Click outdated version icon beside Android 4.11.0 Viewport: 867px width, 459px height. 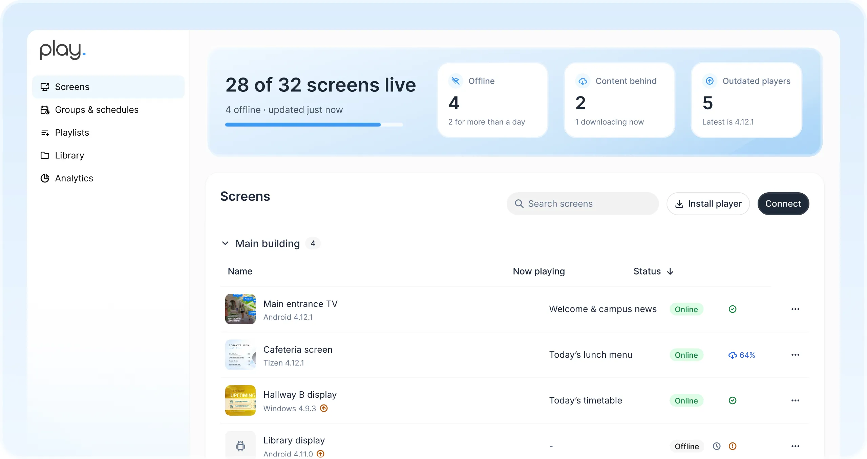(321, 454)
